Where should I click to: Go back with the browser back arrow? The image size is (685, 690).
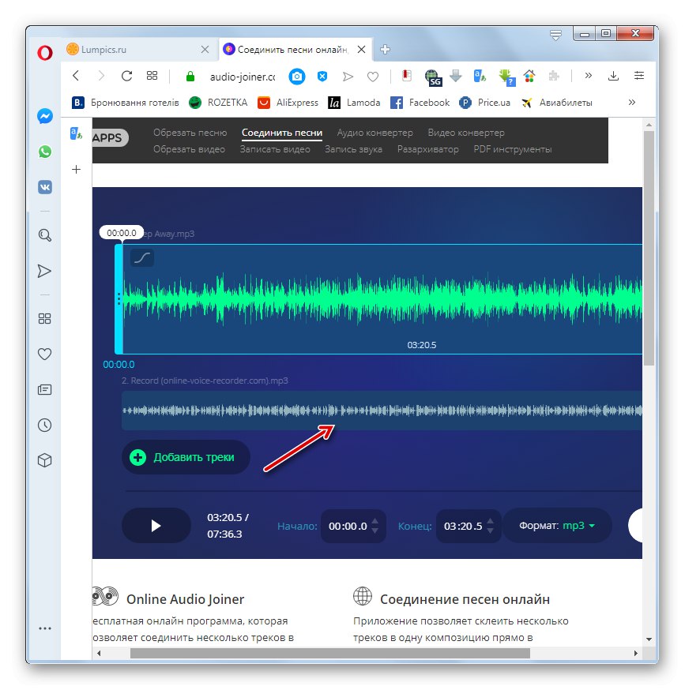(x=76, y=76)
